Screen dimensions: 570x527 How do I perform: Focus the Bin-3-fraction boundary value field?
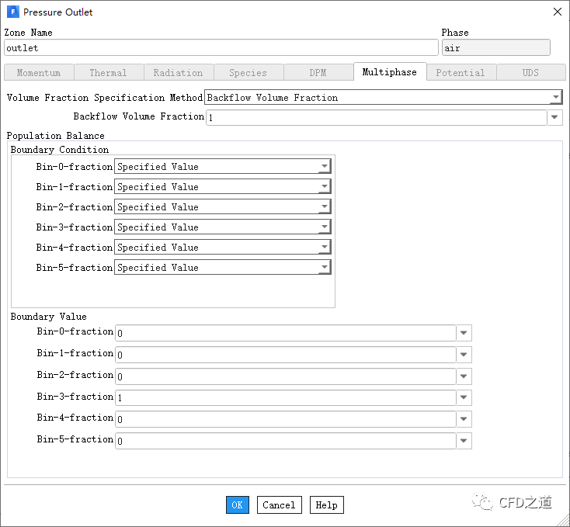click(x=285, y=398)
